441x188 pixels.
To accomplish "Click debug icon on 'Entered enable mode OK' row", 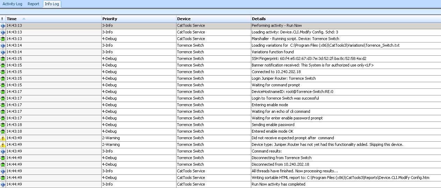I will pos(3,132).
